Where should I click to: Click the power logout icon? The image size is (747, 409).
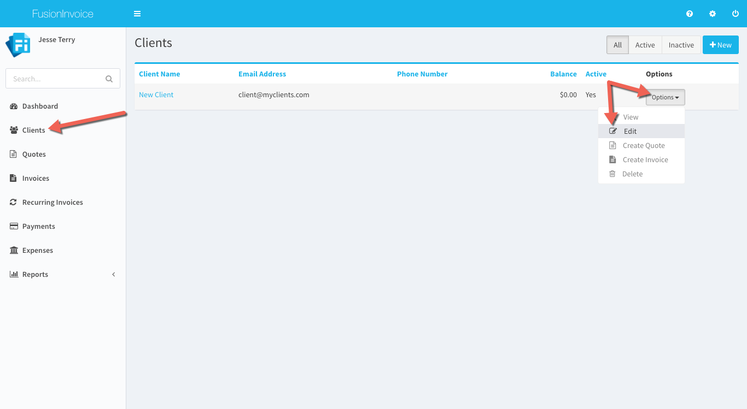click(736, 14)
